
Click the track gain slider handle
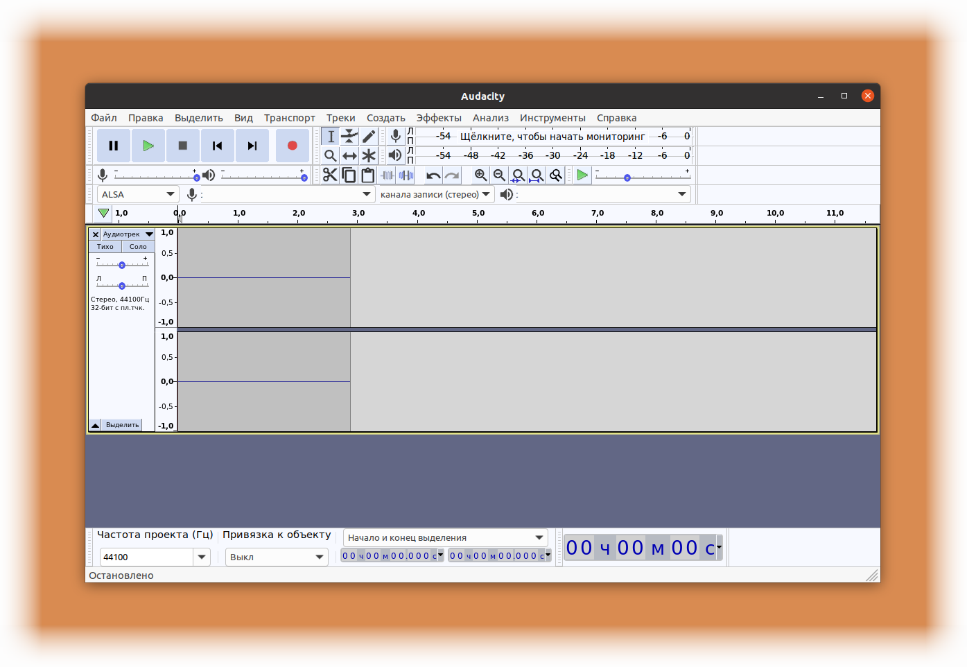(x=122, y=265)
